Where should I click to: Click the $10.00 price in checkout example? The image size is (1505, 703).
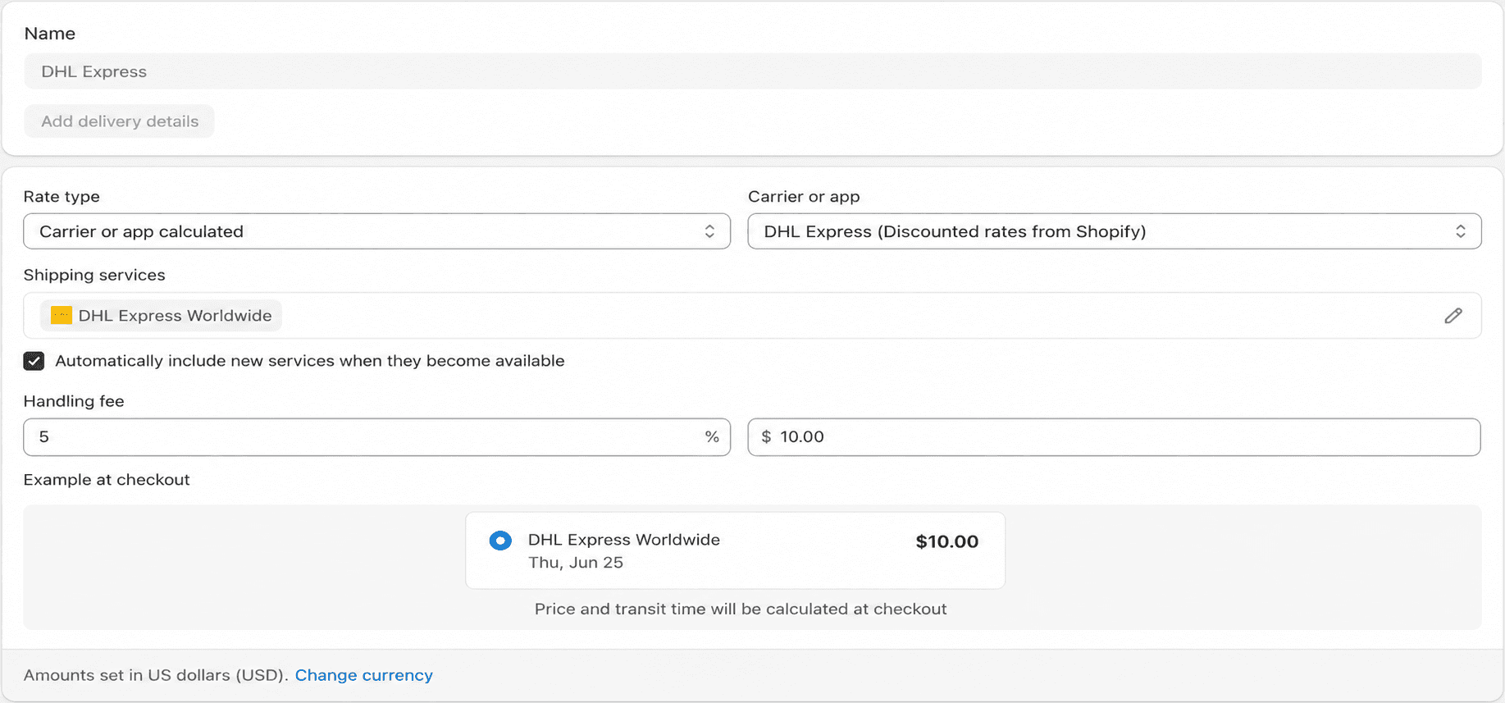tap(946, 541)
